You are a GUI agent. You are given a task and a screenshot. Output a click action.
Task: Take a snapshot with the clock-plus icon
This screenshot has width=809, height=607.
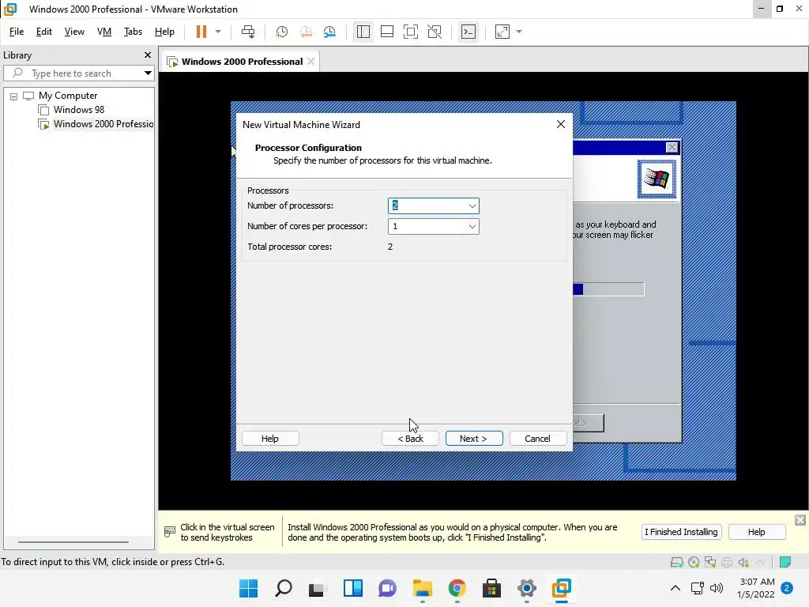(282, 32)
